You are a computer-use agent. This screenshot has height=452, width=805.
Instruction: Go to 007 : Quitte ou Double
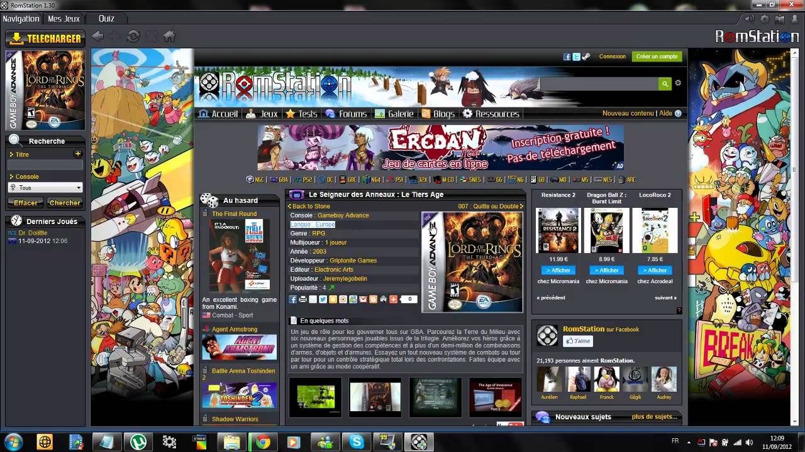click(x=491, y=207)
